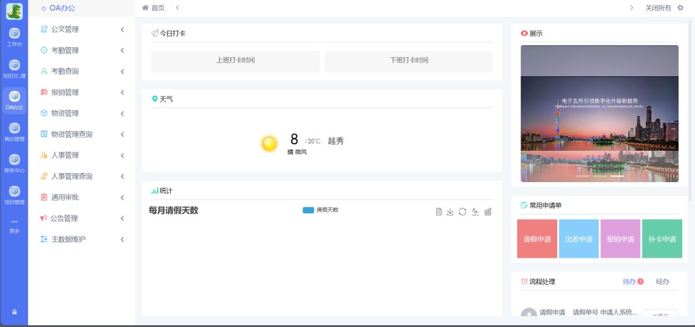Expand the 公文管理 menu
The height and width of the screenshot is (327, 695).
coord(82,30)
